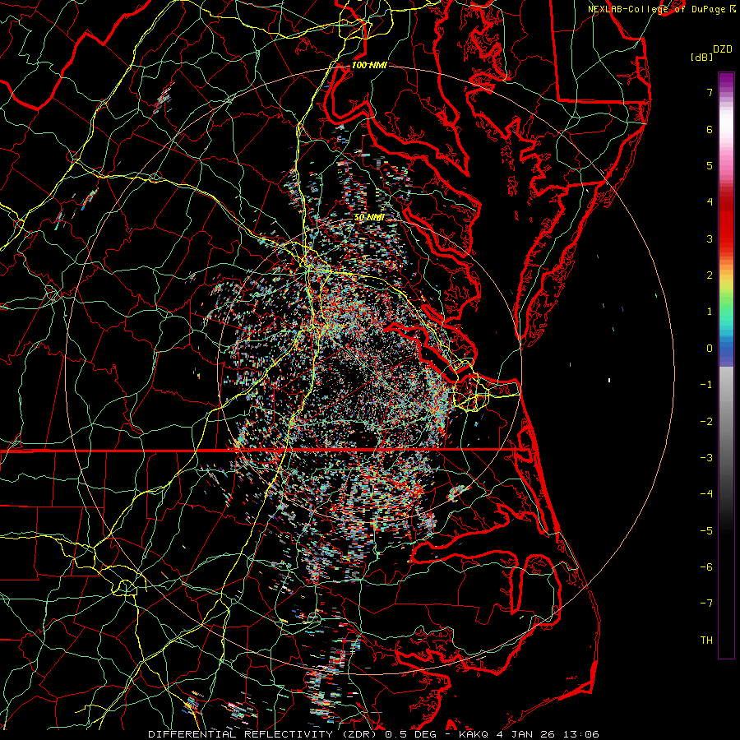Click the TH threshold label on legend
The image size is (740, 740).
(x=706, y=641)
